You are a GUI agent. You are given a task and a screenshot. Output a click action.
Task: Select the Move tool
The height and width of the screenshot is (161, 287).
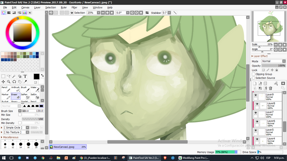point(3,81)
